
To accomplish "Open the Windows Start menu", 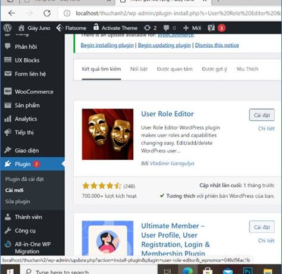I will 10,271.
